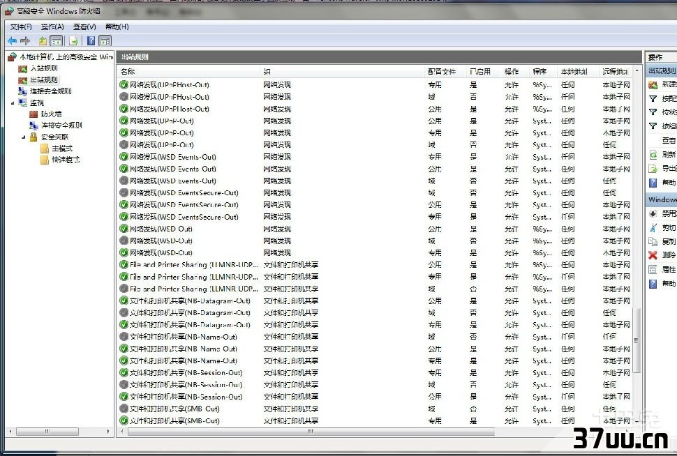Viewport: 677px width, 456px height.
Task: Click the 按组筛选 funnel icon
Action: (653, 126)
